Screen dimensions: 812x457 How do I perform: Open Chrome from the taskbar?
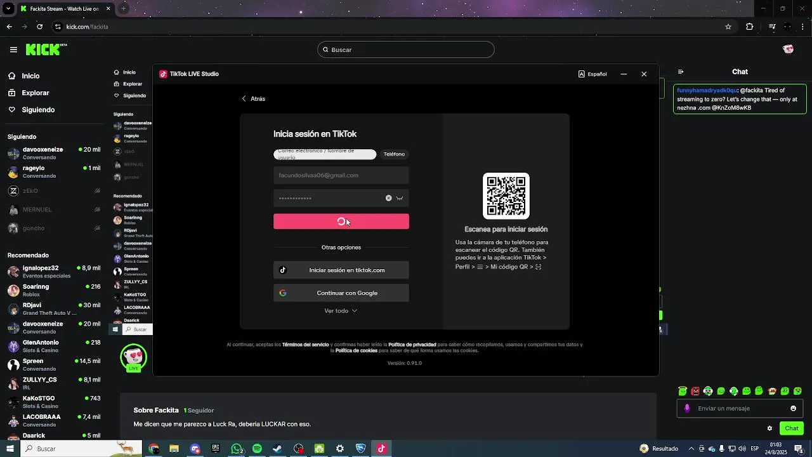click(154, 449)
